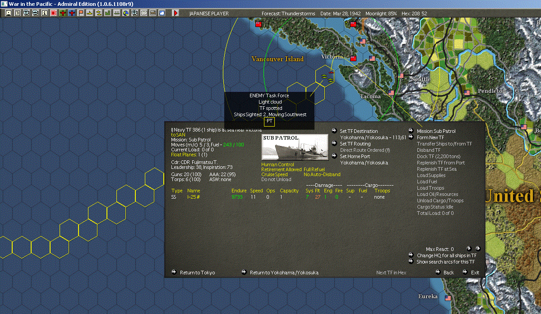
Task: Click the Sub Patrol submarine picture
Action: click(295, 147)
